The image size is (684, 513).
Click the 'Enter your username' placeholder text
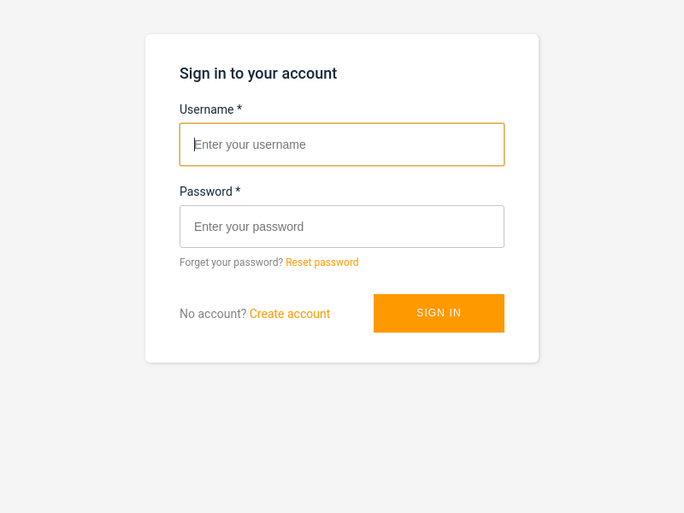point(250,144)
